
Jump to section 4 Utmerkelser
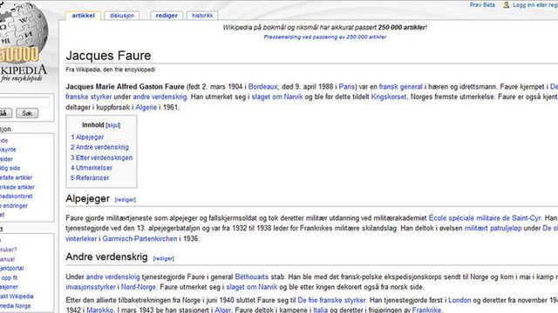point(92,168)
